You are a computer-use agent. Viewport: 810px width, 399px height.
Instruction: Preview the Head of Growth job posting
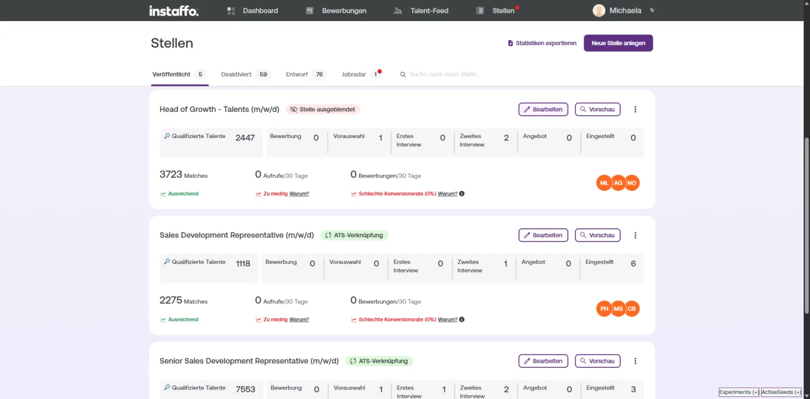[x=597, y=110]
